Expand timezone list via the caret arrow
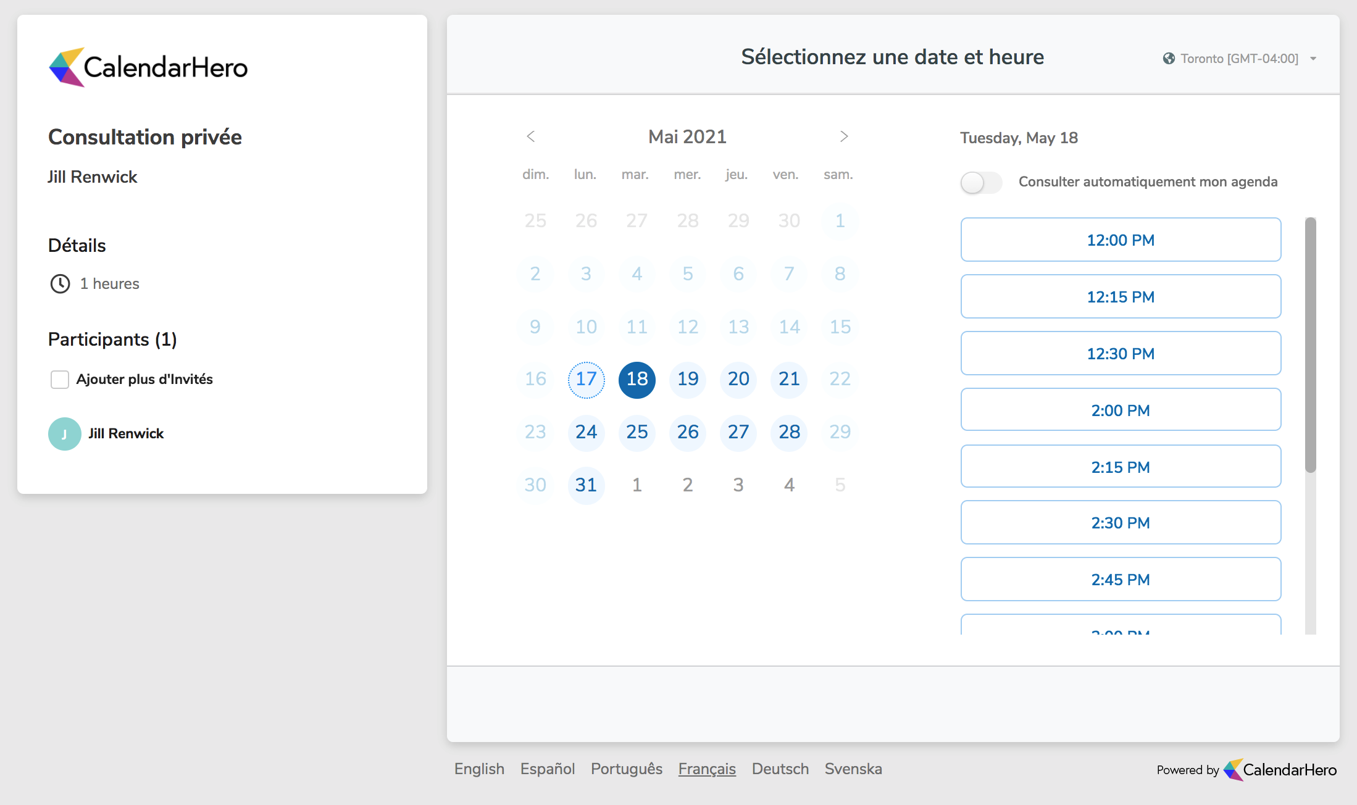This screenshot has height=805, width=1357. point(1313,59)
